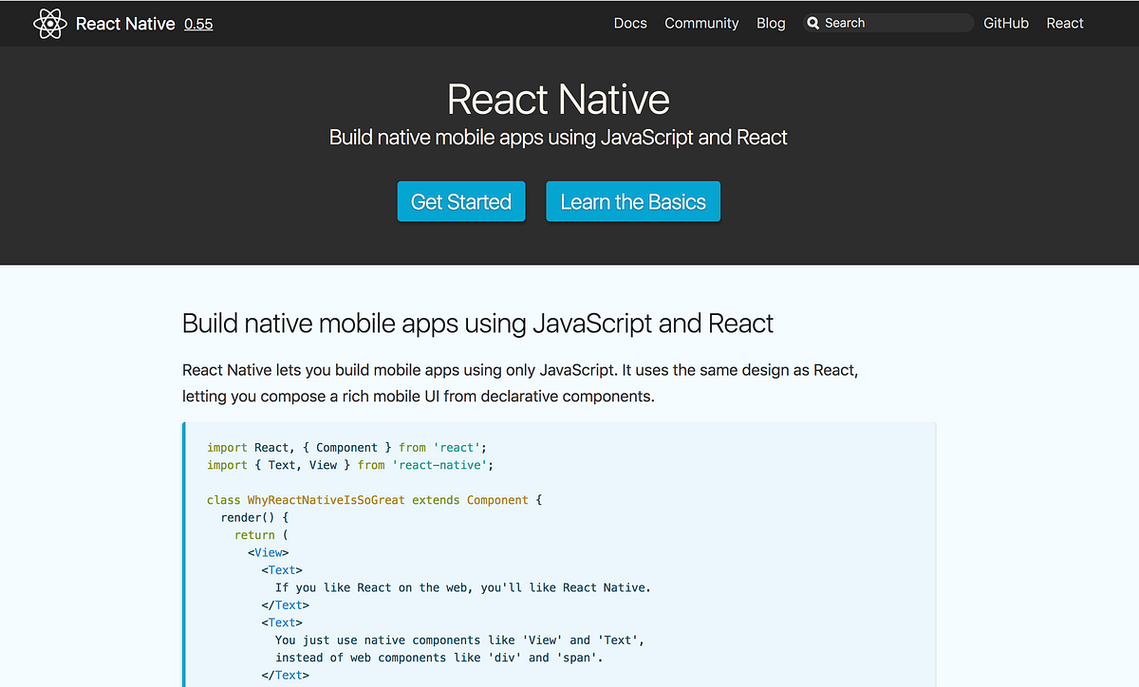
Task: Visit the GitHub repository link
Action: tap(1006, 23)
